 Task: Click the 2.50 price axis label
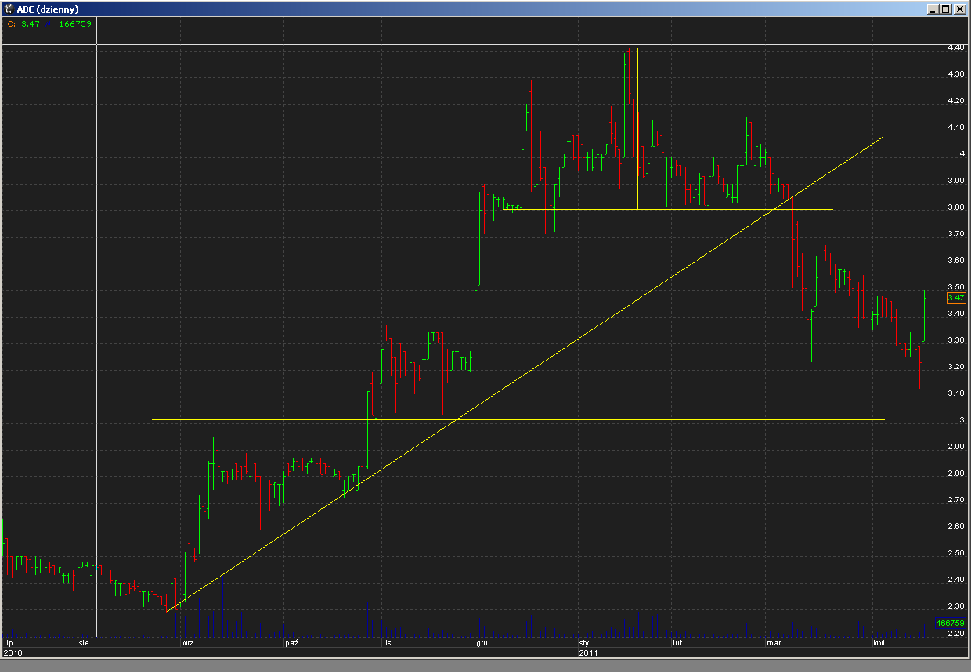click(955, 553)
